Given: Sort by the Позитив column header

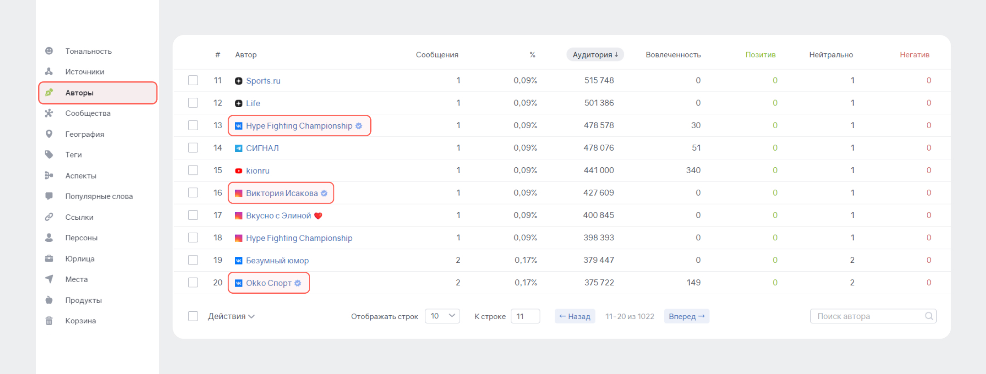Looking at the screenshot, I should pos(761,55).
